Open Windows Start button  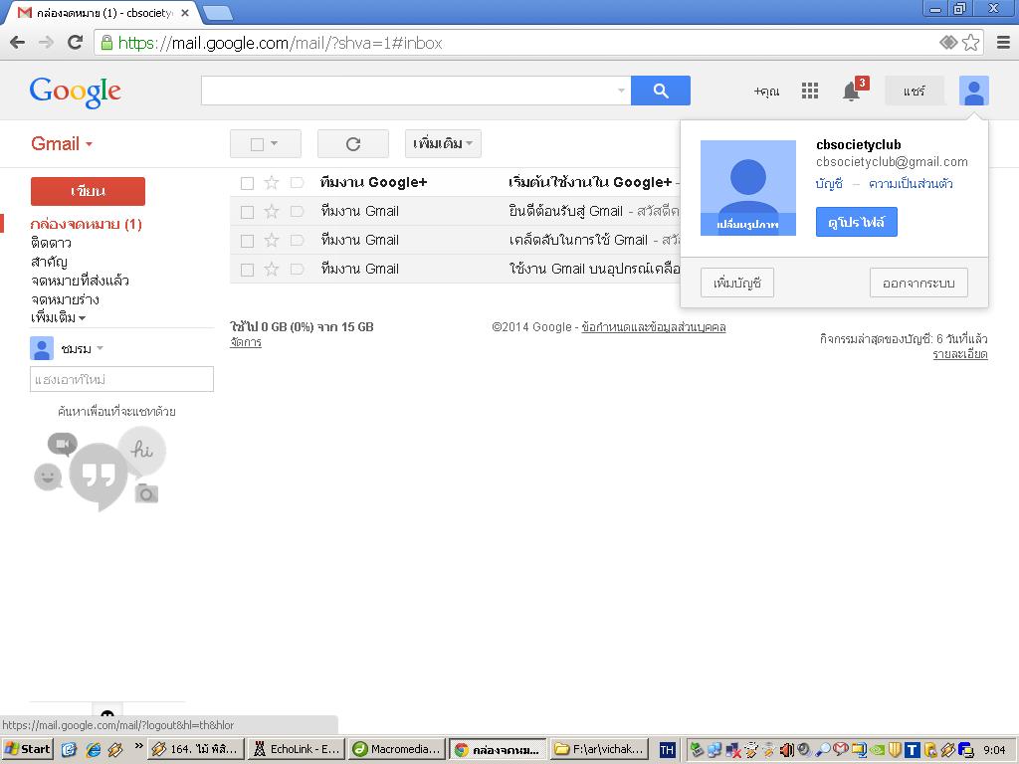(27, 749)
